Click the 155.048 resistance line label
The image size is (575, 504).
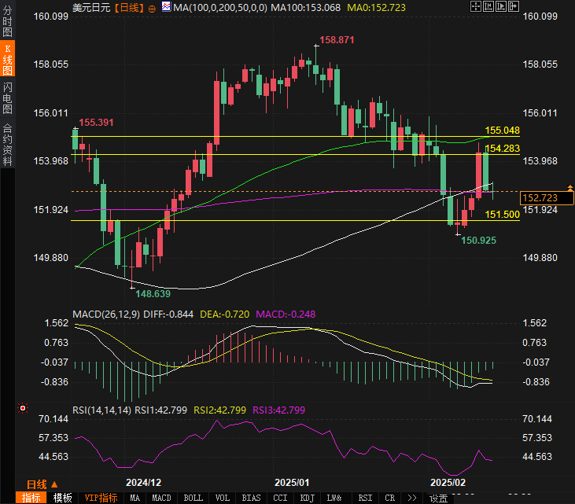pyautogui.click(x=502, y=130)
